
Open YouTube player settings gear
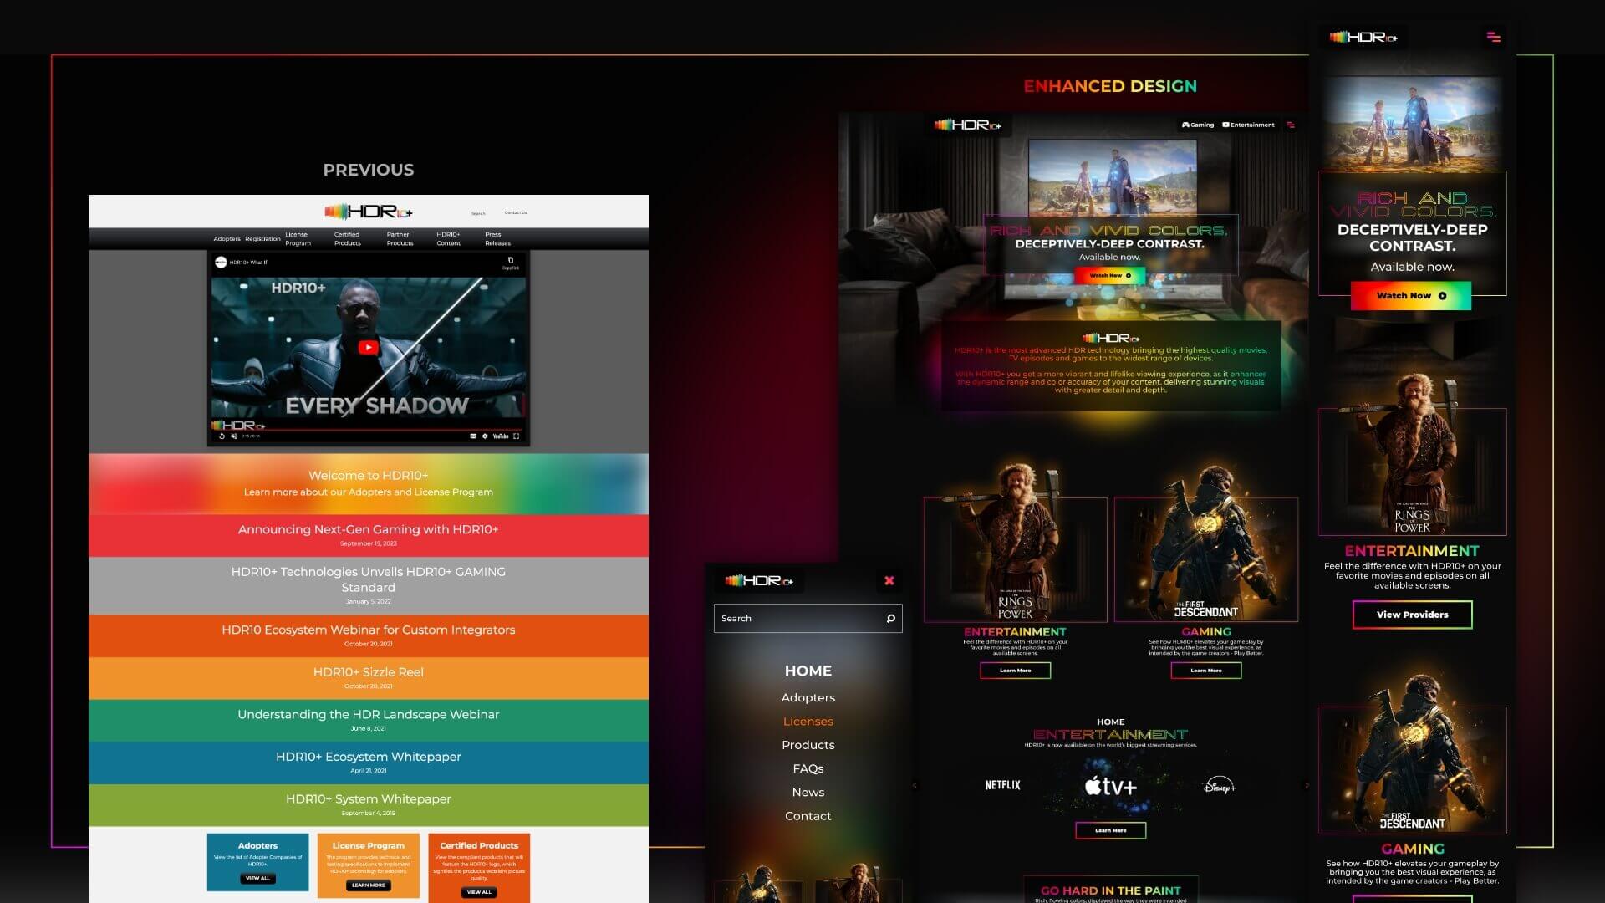485,436
